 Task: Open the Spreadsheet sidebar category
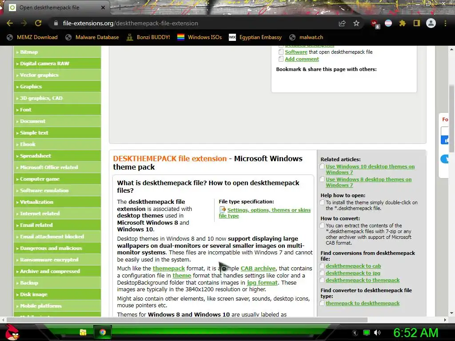[x=57, y=156]
